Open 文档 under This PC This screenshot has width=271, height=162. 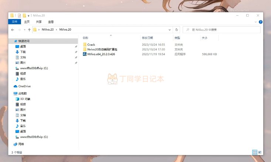point(23,115)
